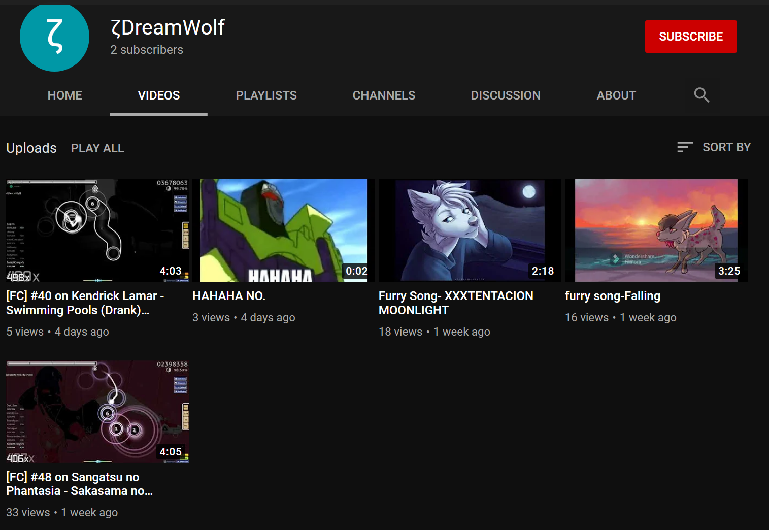Click the '3 views • 4 days ago' text
This screenshot has height=530, width=769.
click(244, 318)
